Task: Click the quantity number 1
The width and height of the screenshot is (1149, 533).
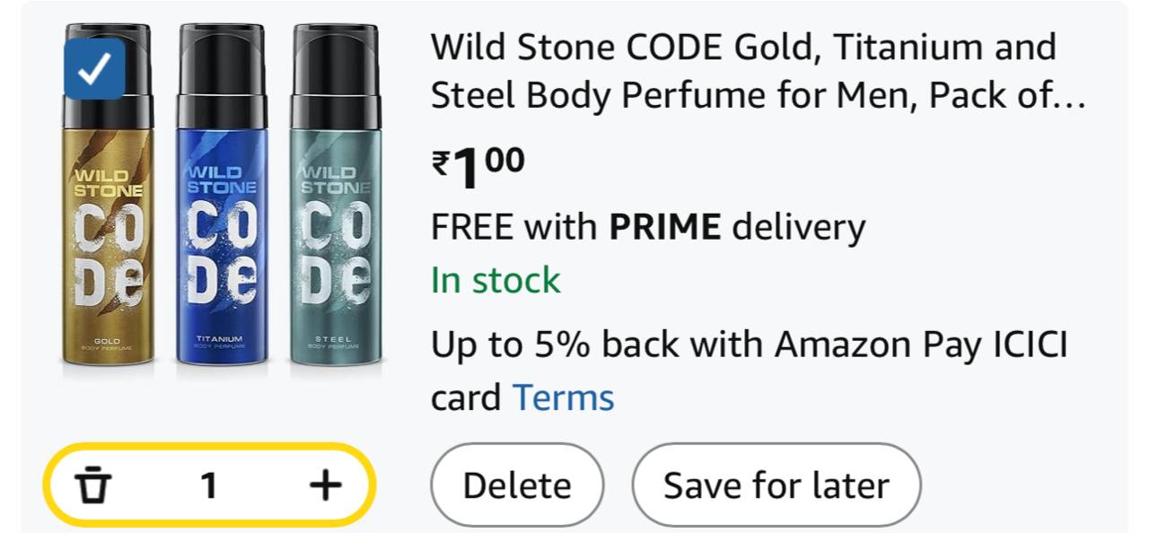Action: click(x=208, y=485)
